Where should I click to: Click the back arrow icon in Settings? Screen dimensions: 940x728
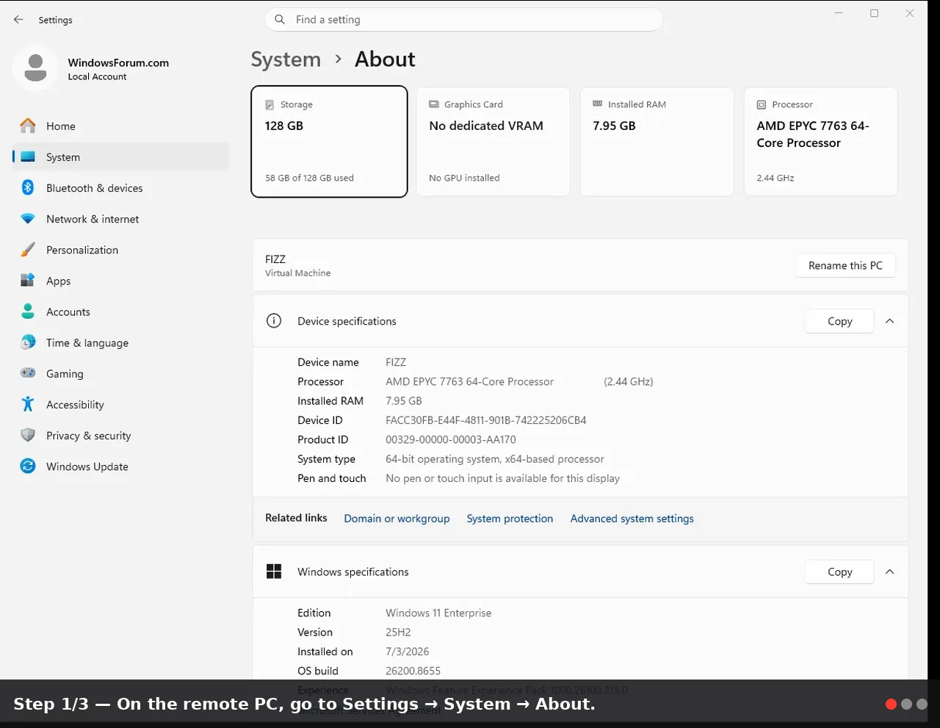(x=18, y=20)
